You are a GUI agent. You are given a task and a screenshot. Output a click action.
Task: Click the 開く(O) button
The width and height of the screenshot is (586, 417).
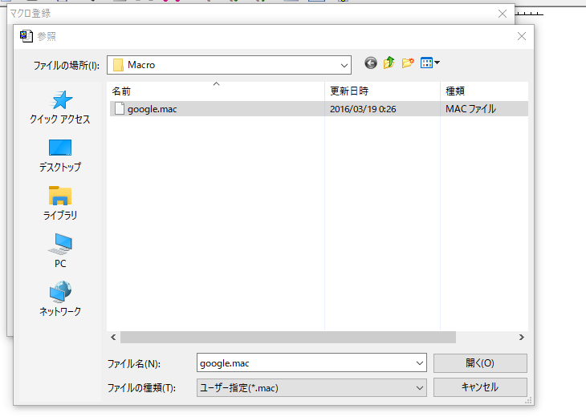click(480, 362)
